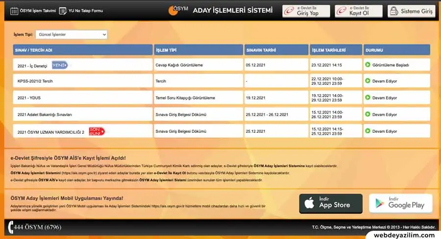This screenshot has width=441, height=239.
Task: Open the İşlem Tipi Güncel İşlemler dropdown
Action: click(72, 35)
